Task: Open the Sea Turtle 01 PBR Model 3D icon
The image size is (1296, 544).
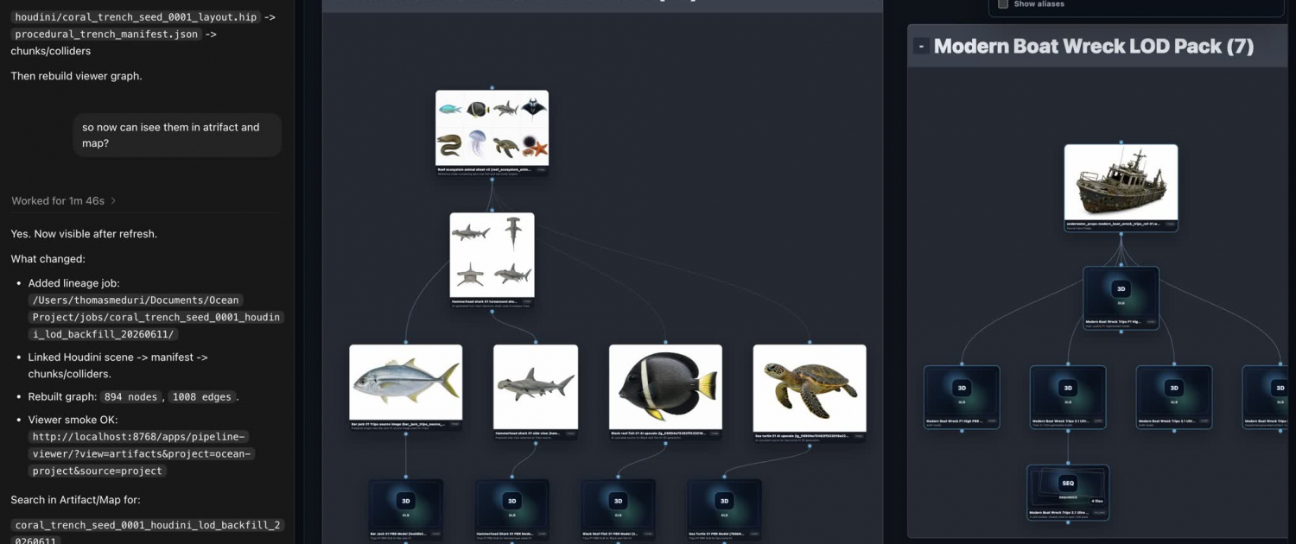Action: click(x=724, y=501)
